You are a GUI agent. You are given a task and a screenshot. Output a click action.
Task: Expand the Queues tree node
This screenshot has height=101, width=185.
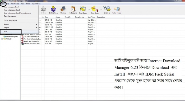[x=2, y=39]
